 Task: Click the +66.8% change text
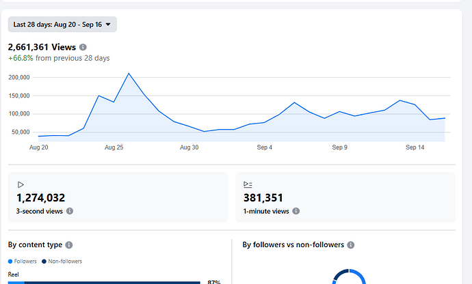[x=21, y=58]
